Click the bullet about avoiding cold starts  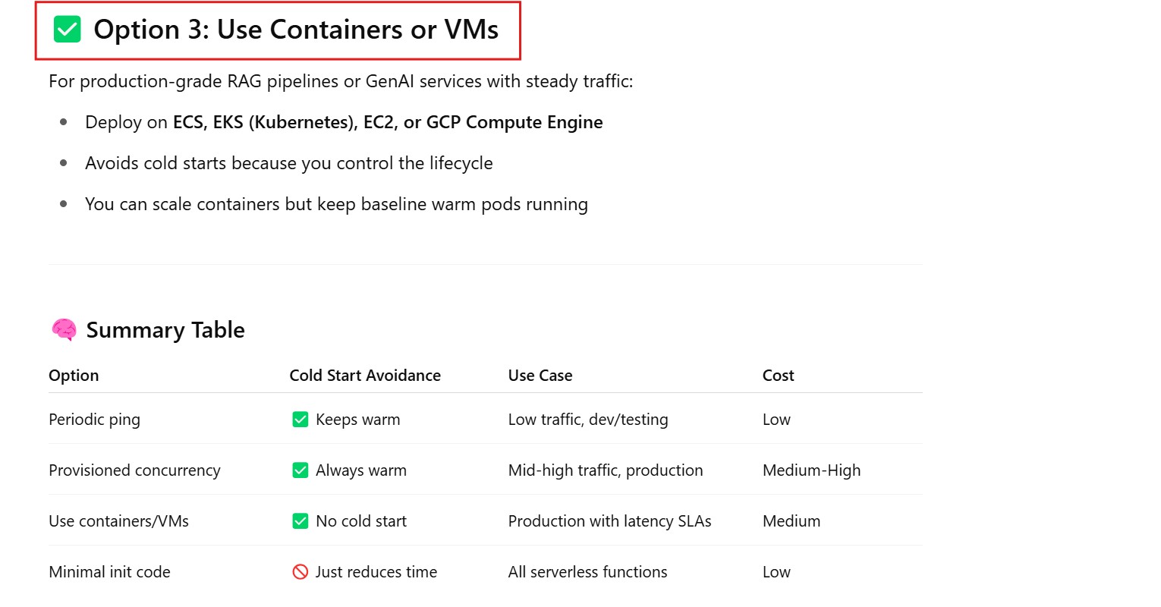[x=288, y=163]
